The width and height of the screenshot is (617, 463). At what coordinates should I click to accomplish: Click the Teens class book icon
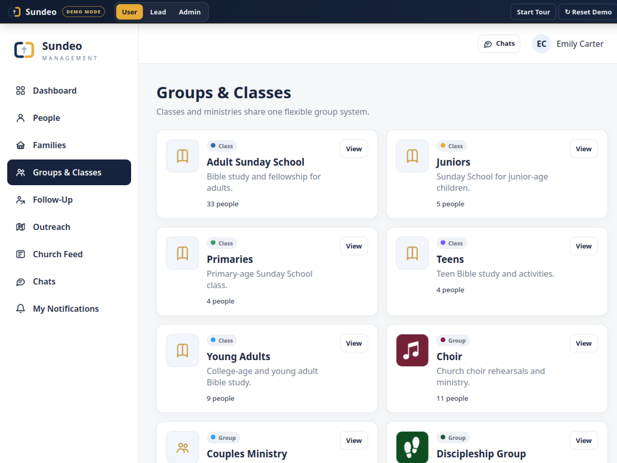412,253
